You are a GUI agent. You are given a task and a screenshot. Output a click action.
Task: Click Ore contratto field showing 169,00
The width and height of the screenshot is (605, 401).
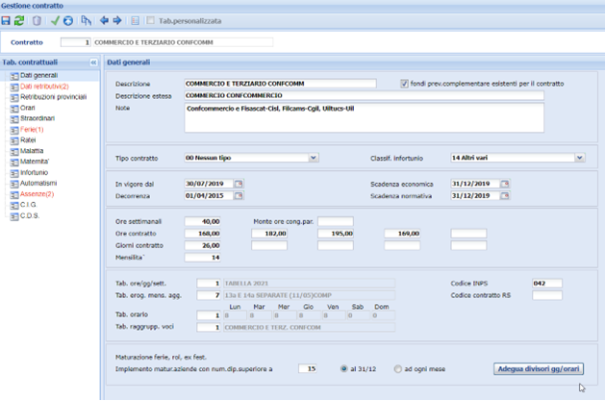pyautogui.click(x=402, y=234)
